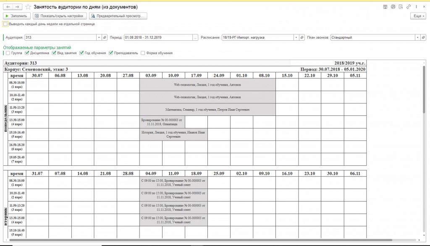Screen dimensions: 430x246
Task: Go forward using the right arrow icon
Action: (x=17, y=7)
